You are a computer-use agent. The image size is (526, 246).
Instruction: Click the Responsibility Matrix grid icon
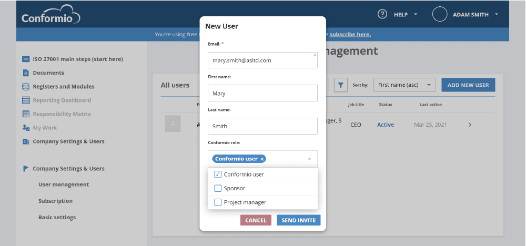(26, 114)
